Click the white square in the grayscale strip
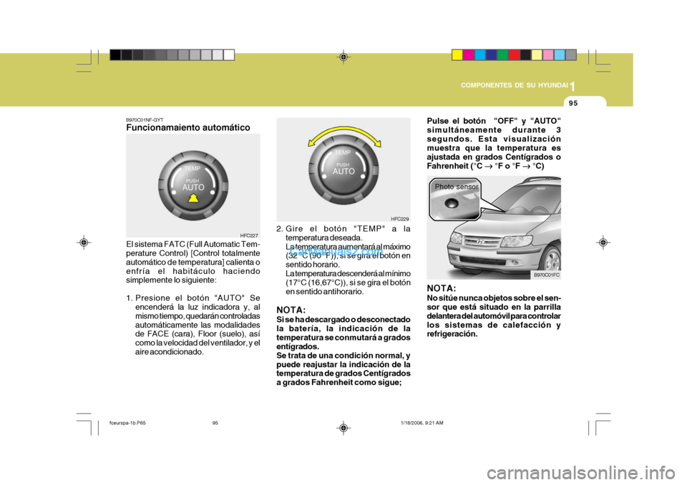Viewport: 687px width, 485px height. pos(229,55)
